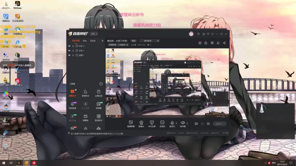Open the speaker options arrow
Image resolution: width=296 pixels, height=166 pixels.
pos(187,123)
